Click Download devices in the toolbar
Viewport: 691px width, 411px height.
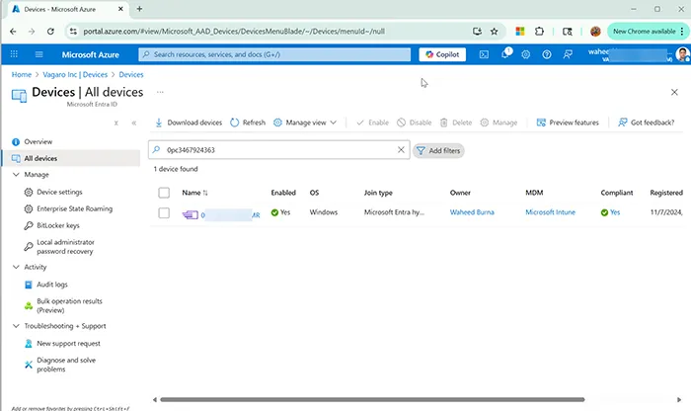tap(189, 123)
